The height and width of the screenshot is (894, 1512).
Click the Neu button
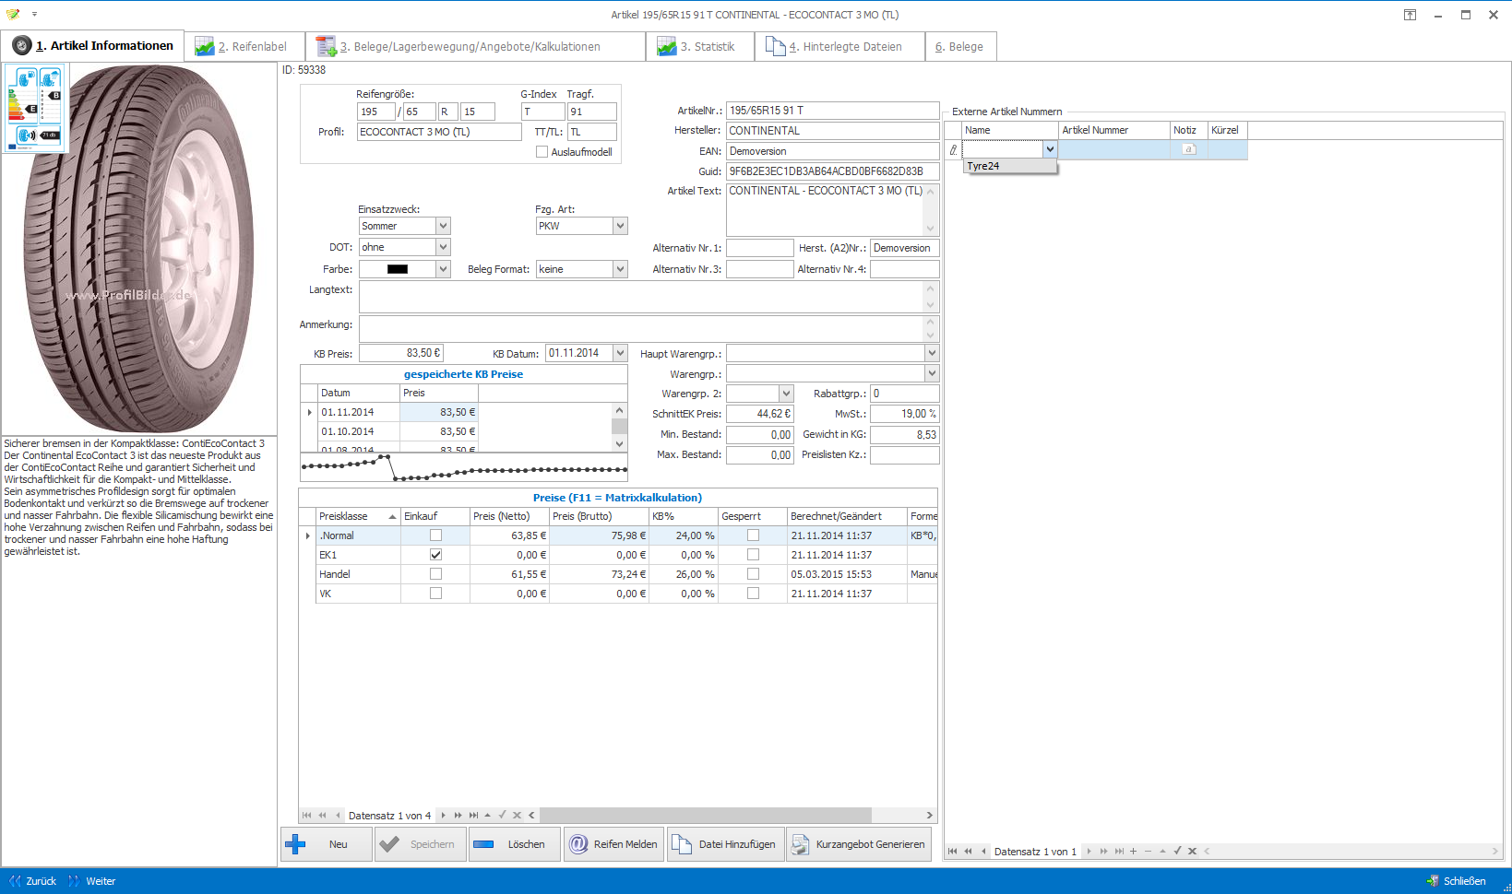(x=327, y=844)
